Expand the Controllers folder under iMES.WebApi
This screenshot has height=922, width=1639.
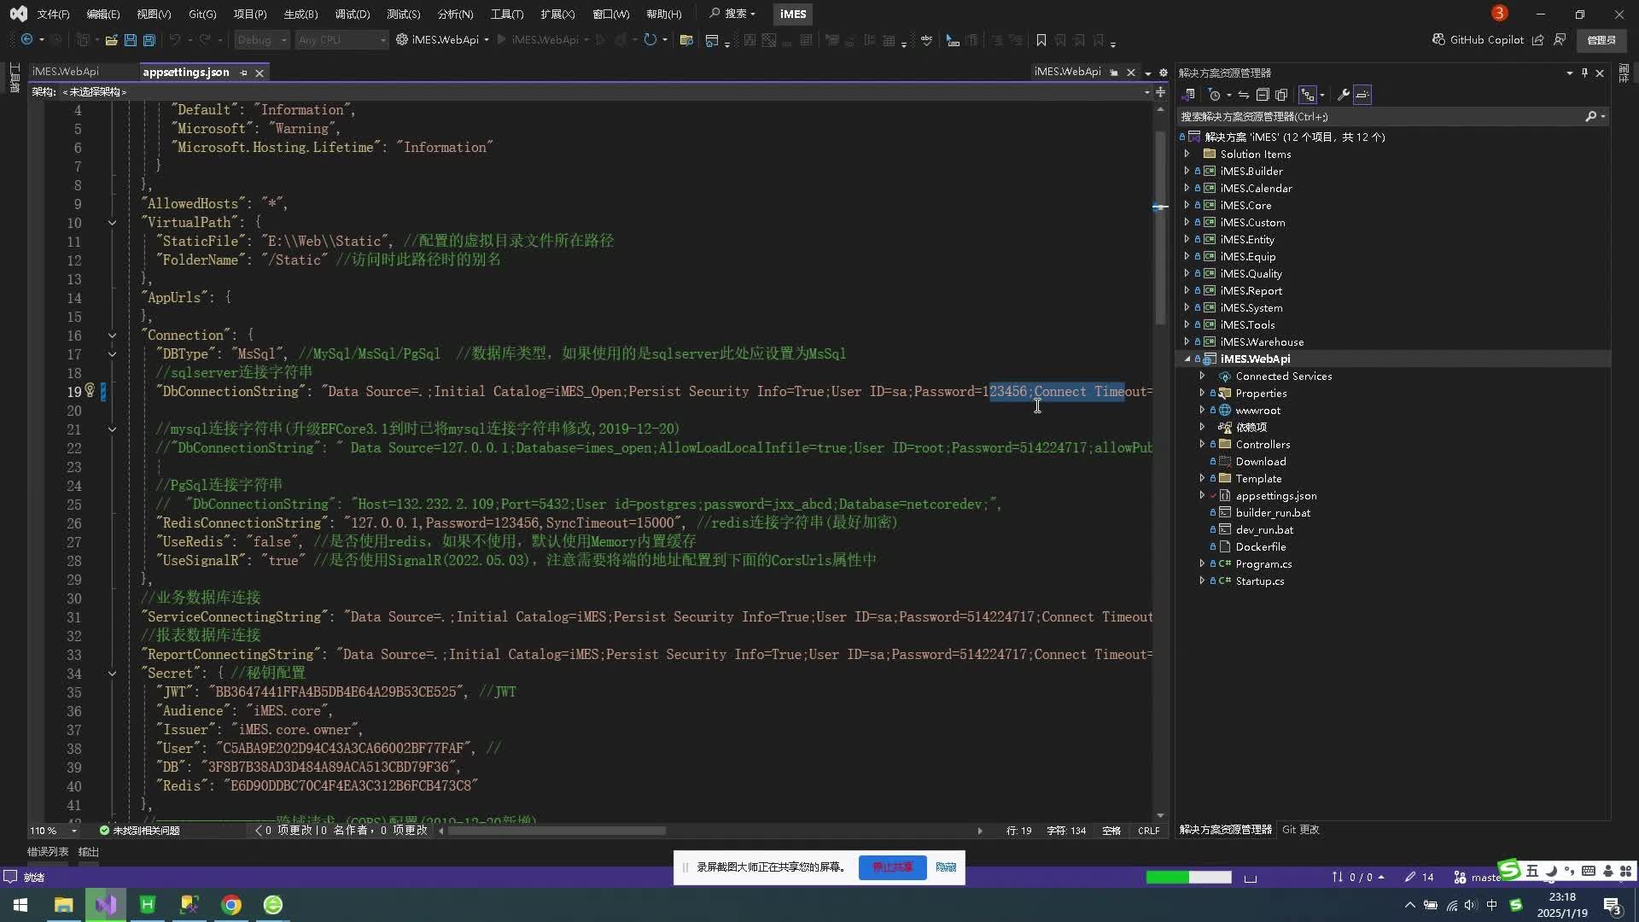coord(1202,444)
